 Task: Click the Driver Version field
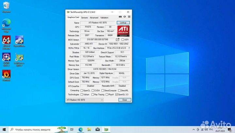(x=105, y=69)
